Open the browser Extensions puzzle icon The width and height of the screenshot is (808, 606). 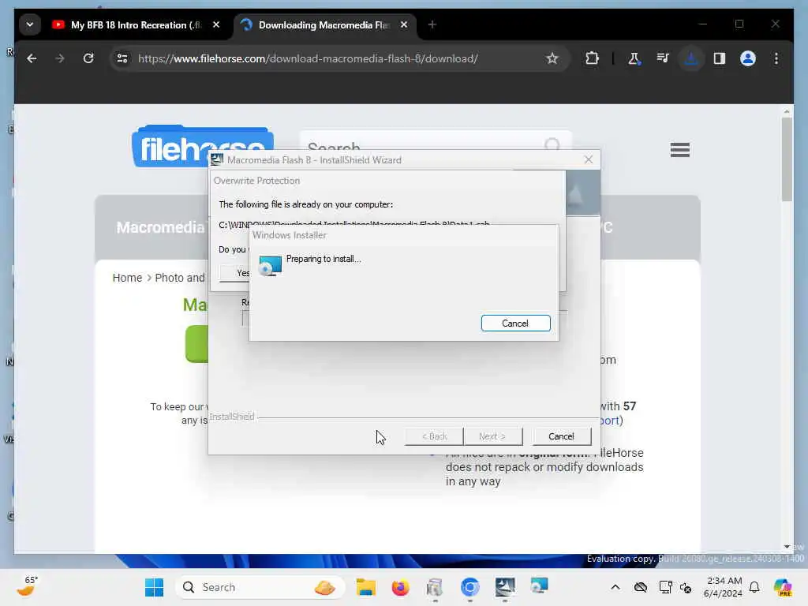(x=592, y=58)
